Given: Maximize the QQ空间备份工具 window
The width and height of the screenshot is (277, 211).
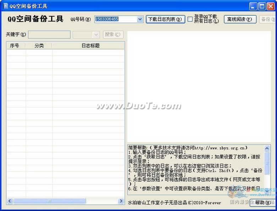Looking at the screenshot, I should coord(262,6).
